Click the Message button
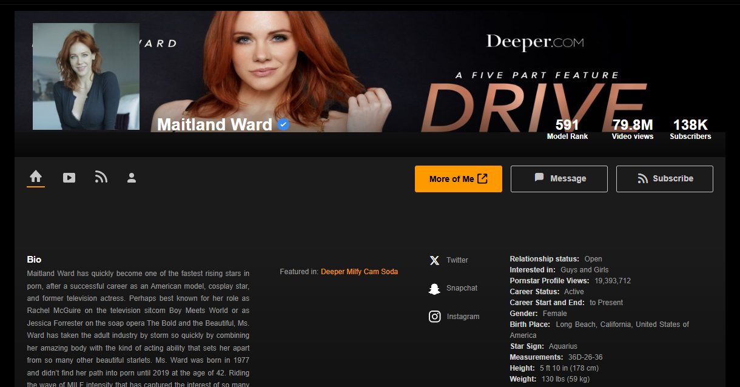The width and height of the screenshot is (740, 387). coord(559,179)
